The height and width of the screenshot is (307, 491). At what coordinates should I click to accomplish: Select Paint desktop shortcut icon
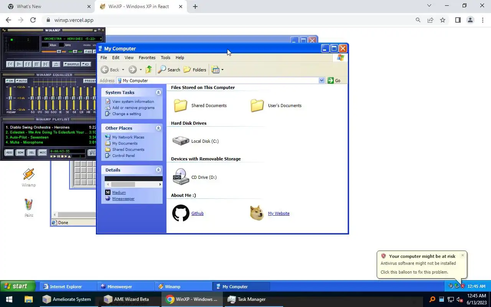coord(29,205)
